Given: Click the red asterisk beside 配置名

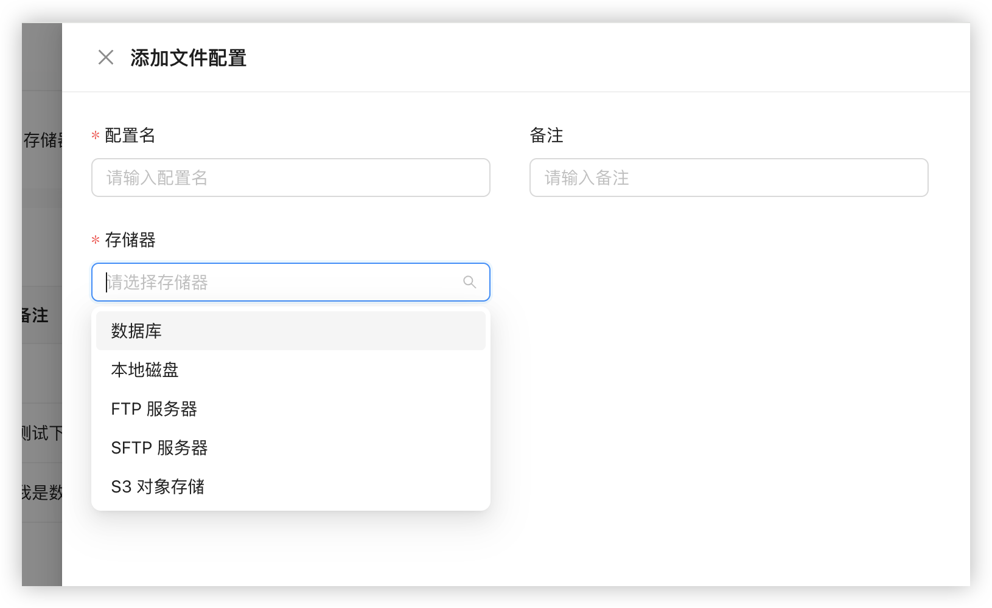Looking at the screenshot, I should [x=96, y=136].
